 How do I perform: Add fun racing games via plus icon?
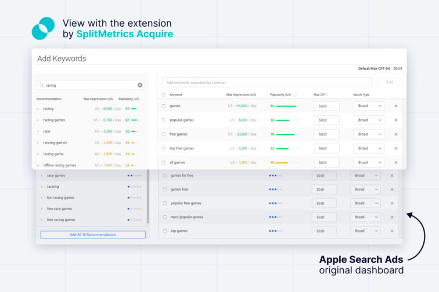[41, 198]
